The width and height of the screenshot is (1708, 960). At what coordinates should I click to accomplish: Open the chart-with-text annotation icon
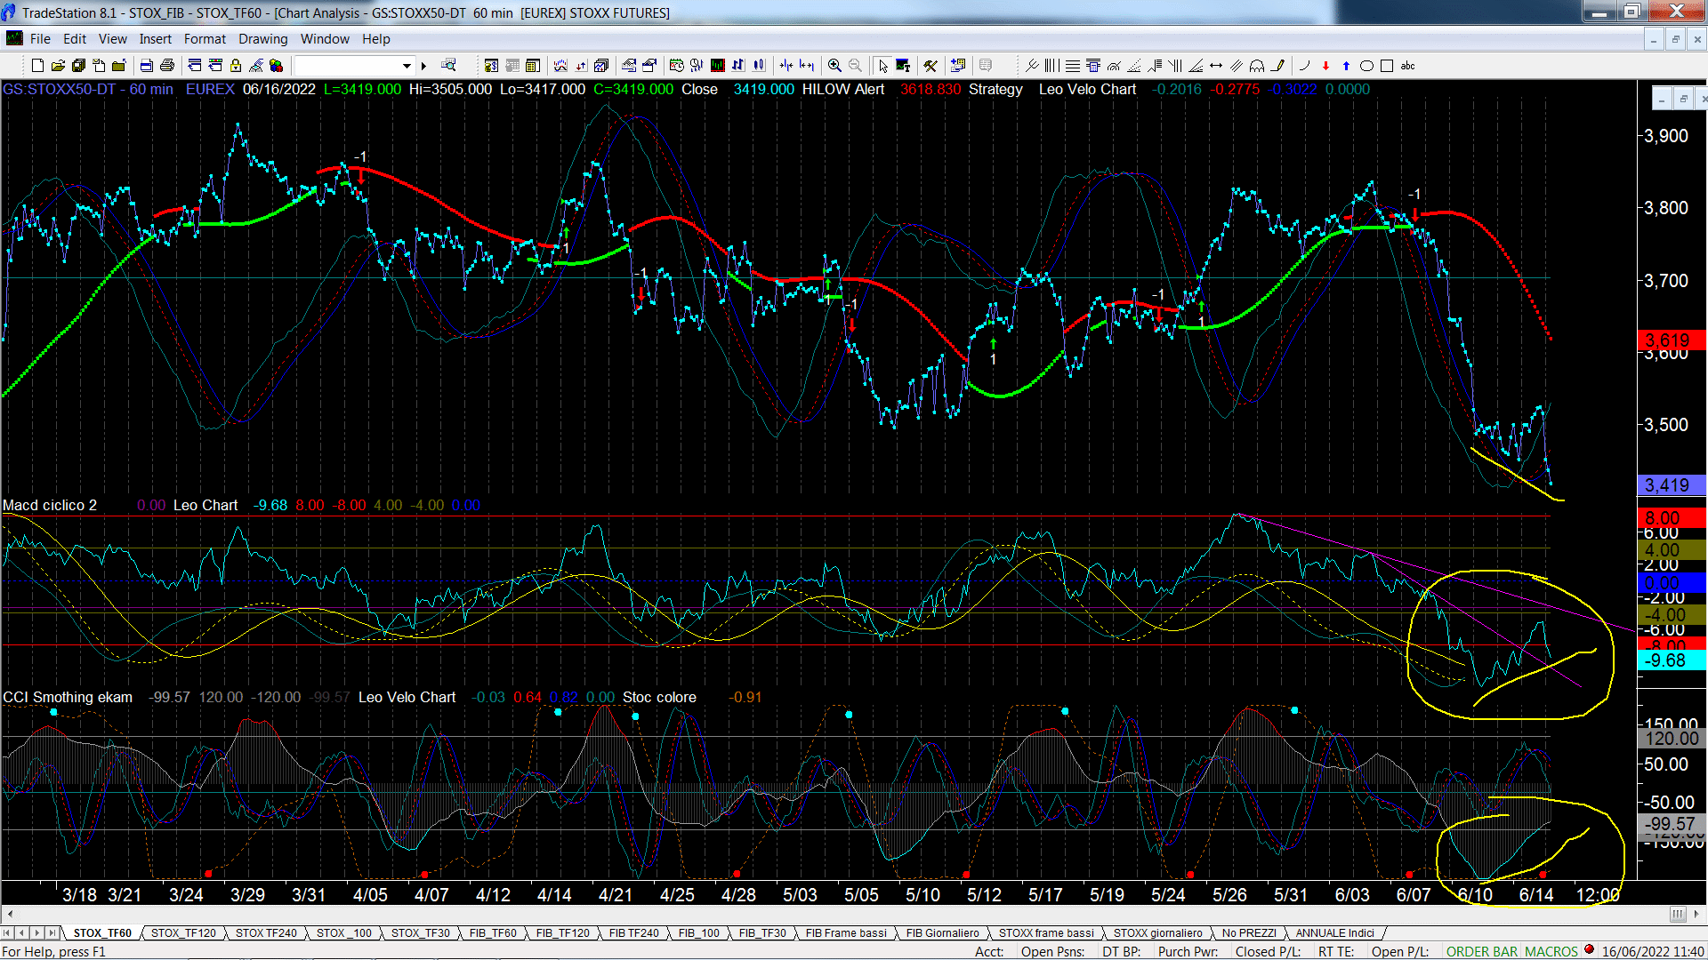pos(903,66)
